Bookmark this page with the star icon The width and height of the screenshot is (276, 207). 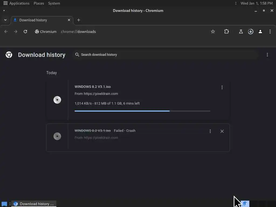213,32
